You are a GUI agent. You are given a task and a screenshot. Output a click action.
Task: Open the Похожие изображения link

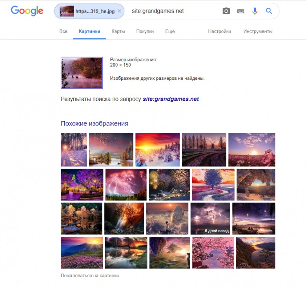coord(95,123)
